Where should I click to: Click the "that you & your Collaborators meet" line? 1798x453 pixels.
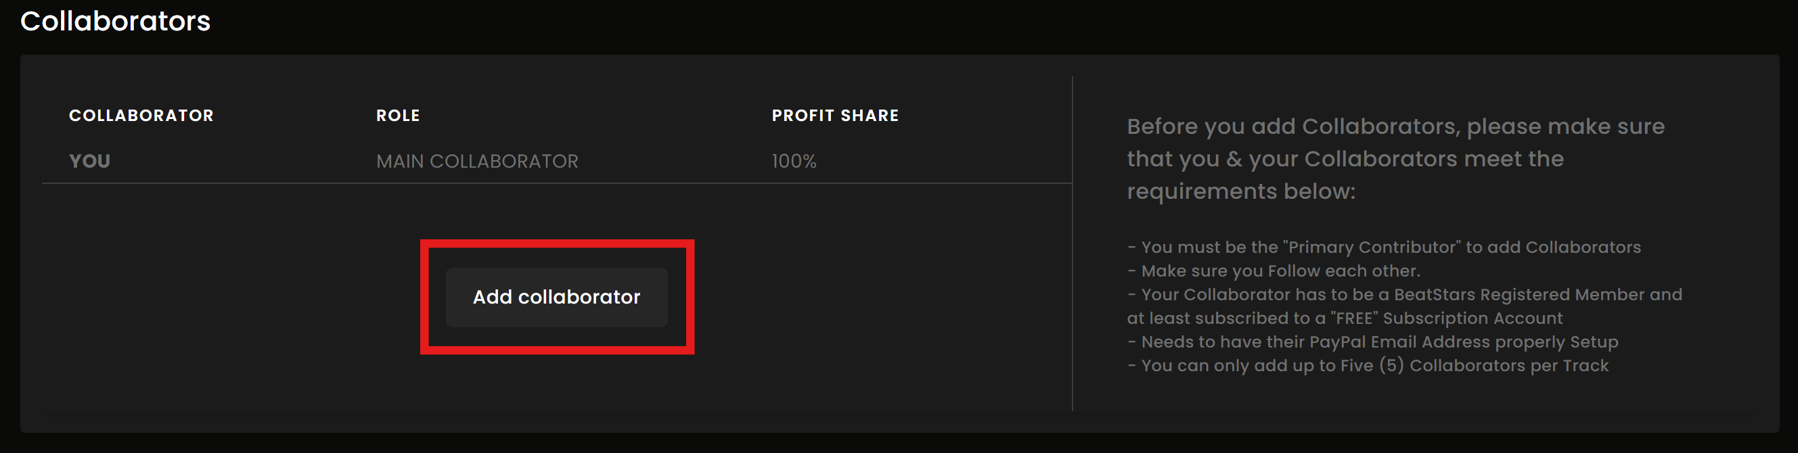coord(1345,159)
